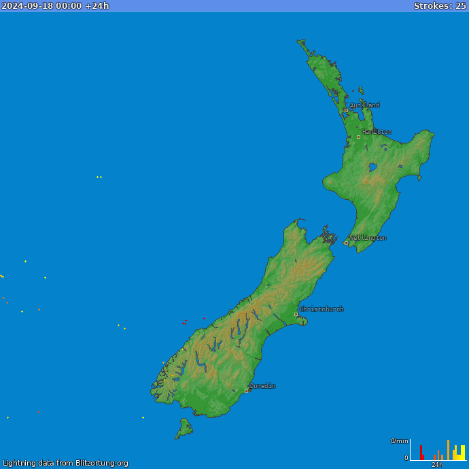Click the red bar in the stroke histogram
469x469 pixels.
click(x=421, y=453)
